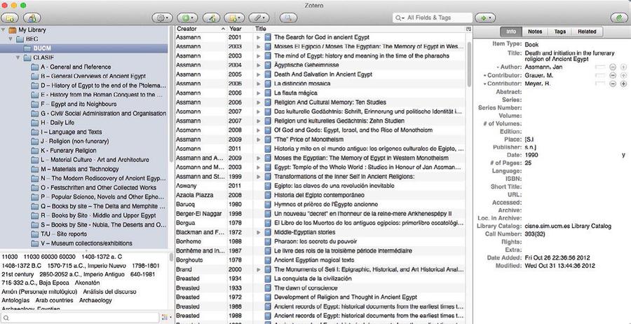Screen dimensions: 631x324
Task: Remove contributor Grauer, M. with minus button
Action: (613, 75)
